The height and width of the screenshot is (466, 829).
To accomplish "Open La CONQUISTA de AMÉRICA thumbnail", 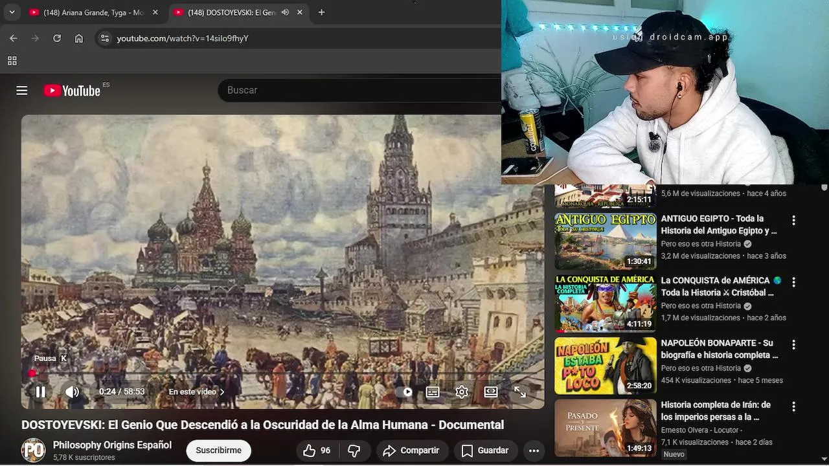I will tap(606, 304).
